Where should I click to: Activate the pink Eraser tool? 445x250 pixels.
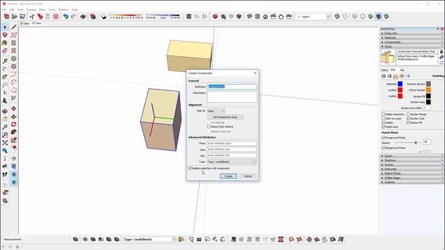click(x=5, y=51)
